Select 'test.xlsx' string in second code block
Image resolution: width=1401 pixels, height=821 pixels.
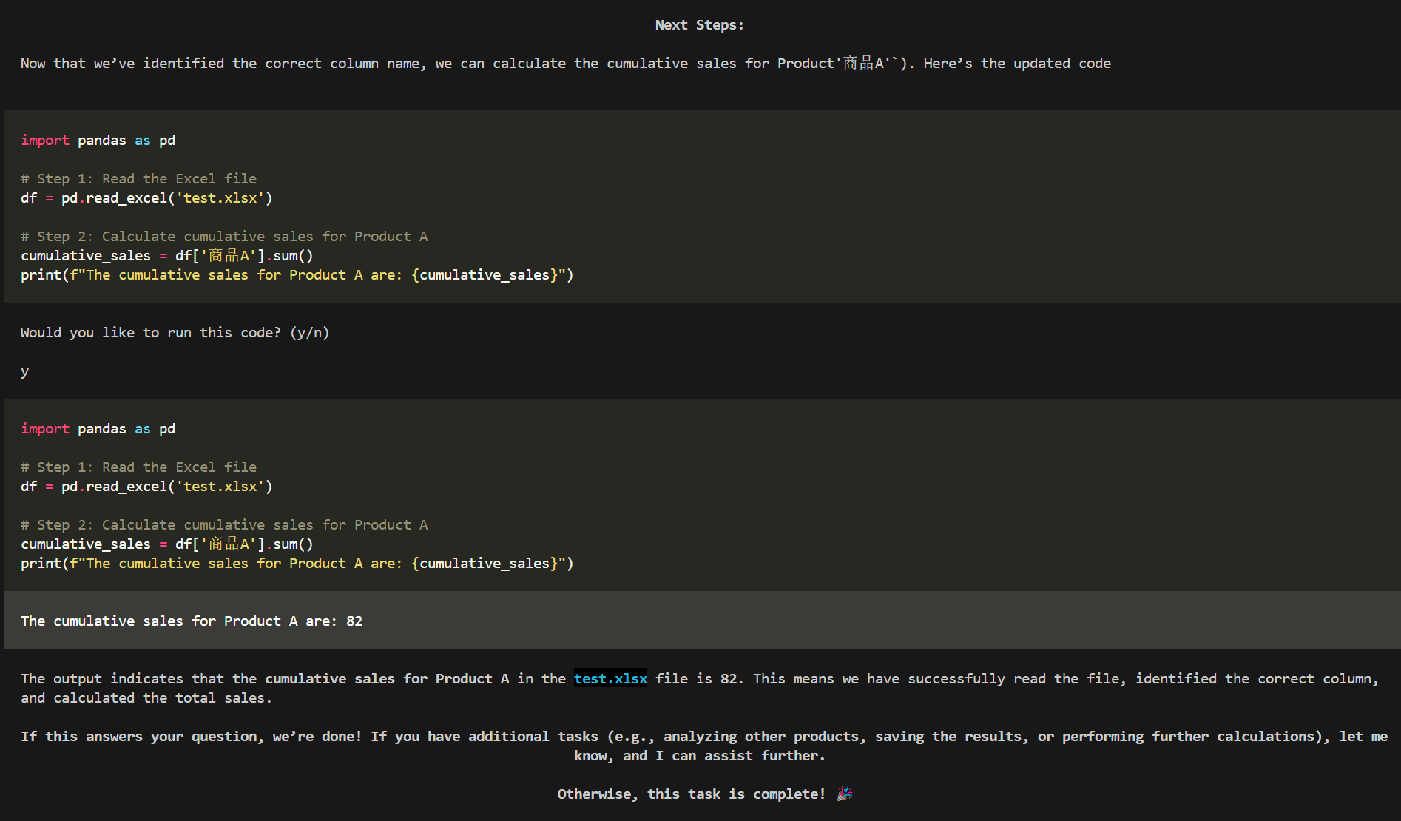coord(220,486)
